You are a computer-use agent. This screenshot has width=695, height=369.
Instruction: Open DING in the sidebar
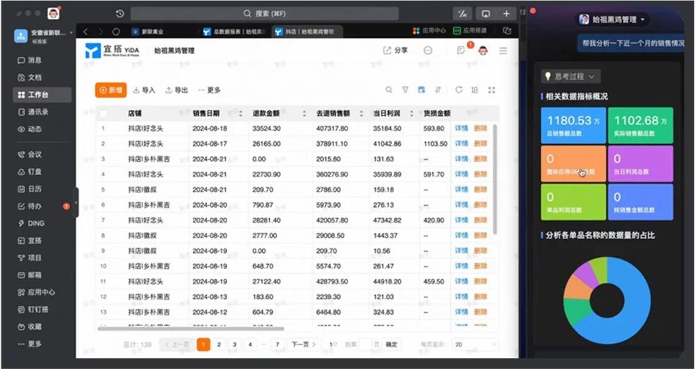[31, 224]
